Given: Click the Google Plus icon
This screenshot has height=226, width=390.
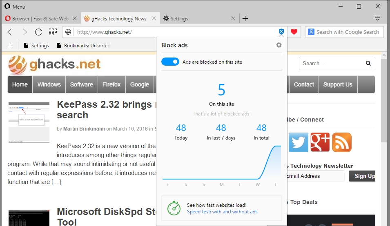Looking at the screenshot, I should tap(320, 142).
